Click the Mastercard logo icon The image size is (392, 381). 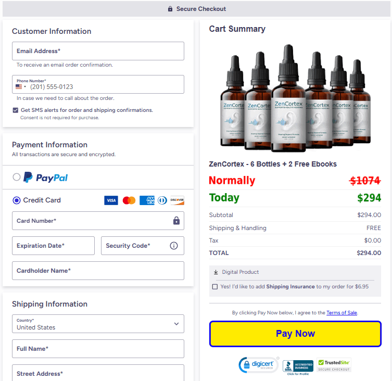[x=129, y=200]
